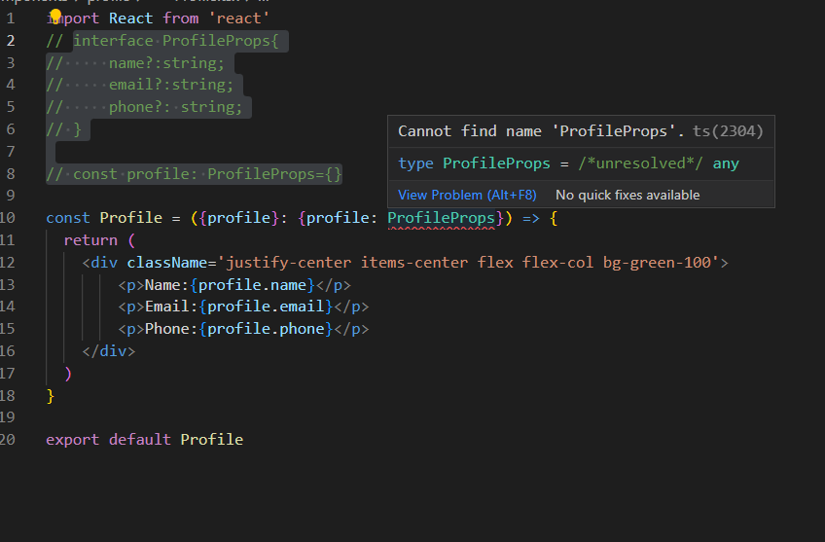
Task: Click the arrow => on line 10
Action: tap(531, 218)
